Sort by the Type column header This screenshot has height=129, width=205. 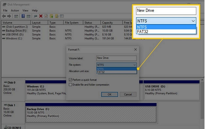(56, 23)
